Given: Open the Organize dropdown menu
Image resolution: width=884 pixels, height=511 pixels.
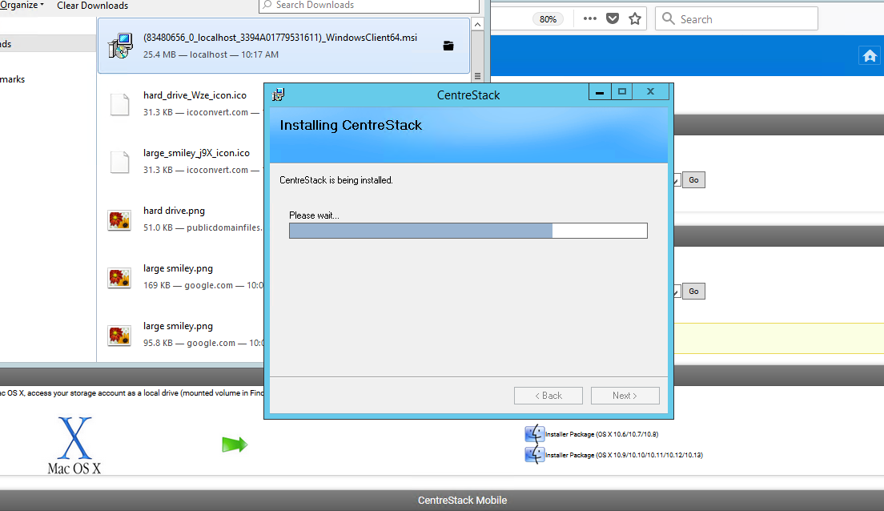Looking at the screenshot, I should tap(22, 6).
